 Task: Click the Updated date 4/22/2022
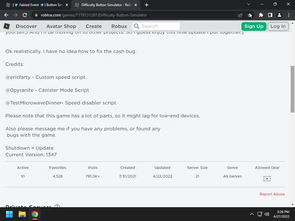point(162,176)
